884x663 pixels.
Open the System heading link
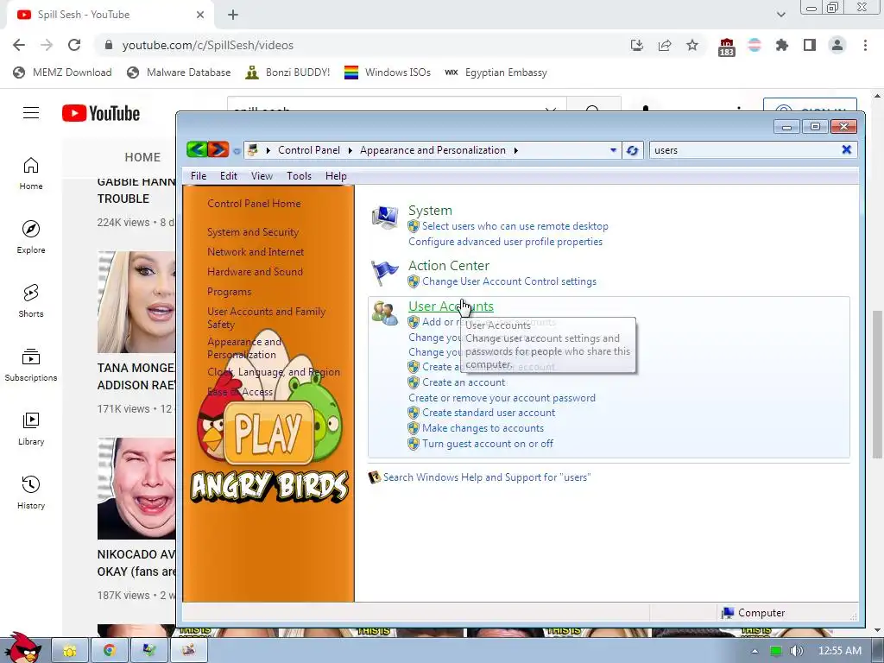[430, 211]
